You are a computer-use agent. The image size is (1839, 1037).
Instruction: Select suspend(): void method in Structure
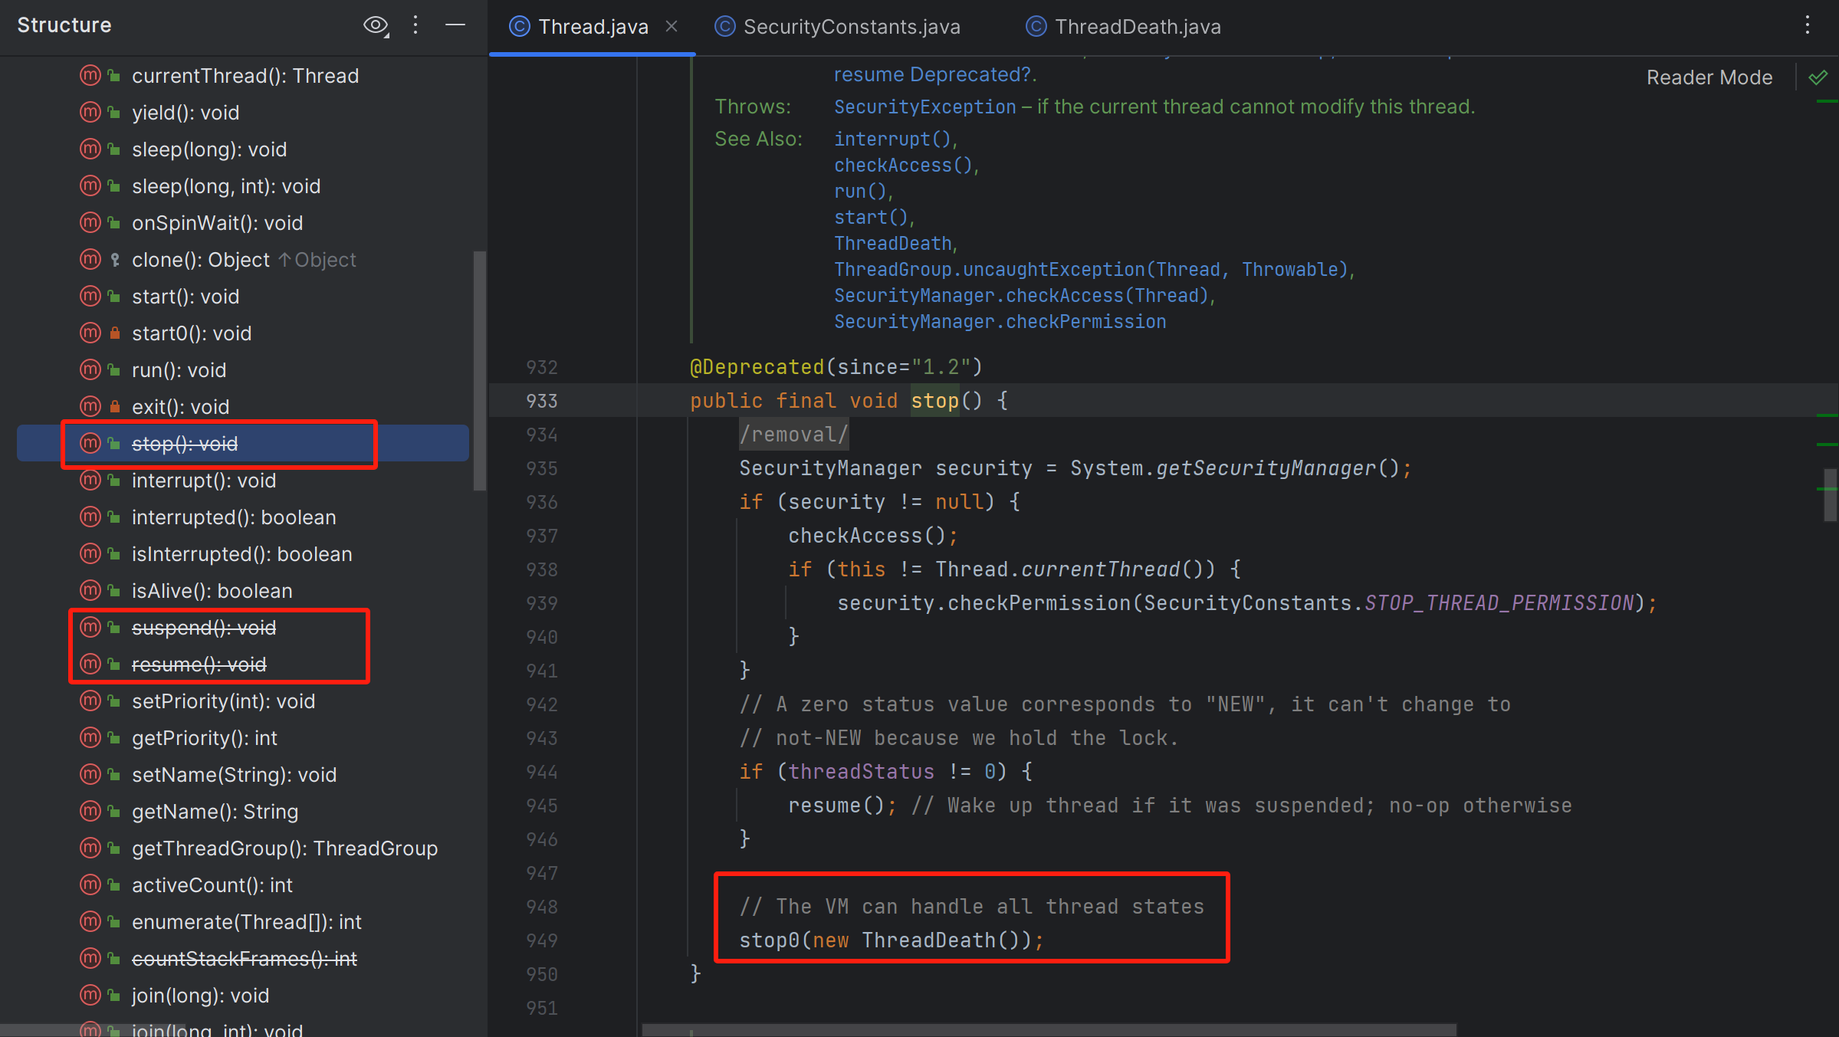click(204, 628)
